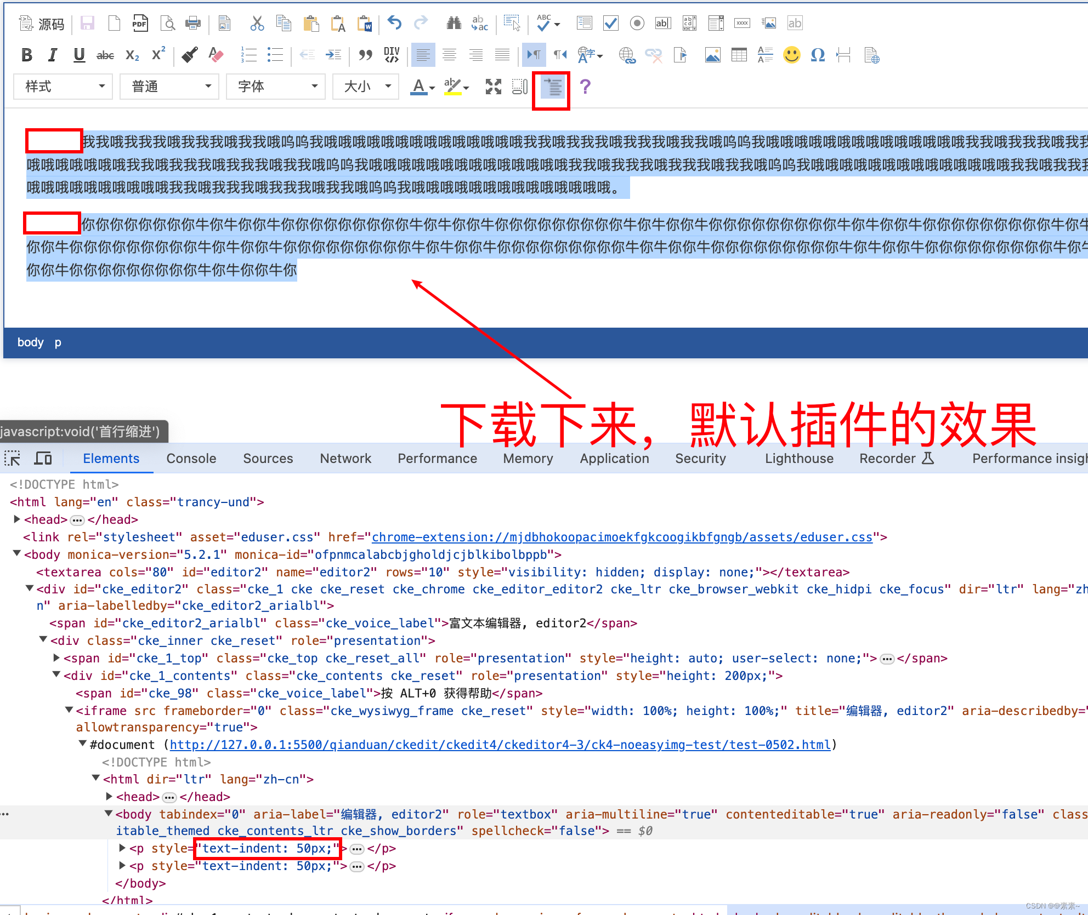Open the 样式 styles dropdown
1088x915 pixels.
64,87
